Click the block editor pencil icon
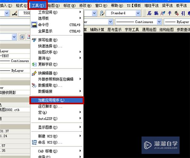Screen dimensions: 190x158 click(34, 73)
